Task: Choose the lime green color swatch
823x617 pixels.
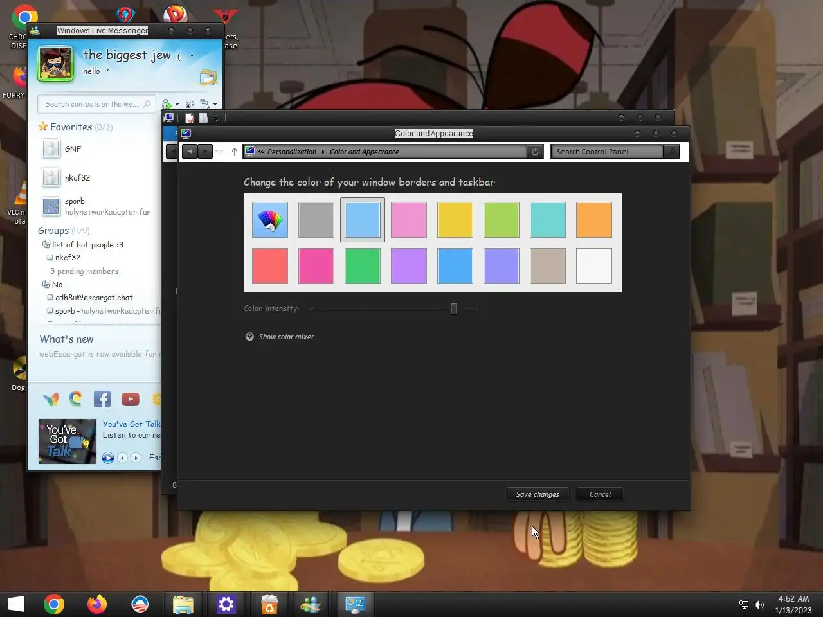Action: [502, 220]
